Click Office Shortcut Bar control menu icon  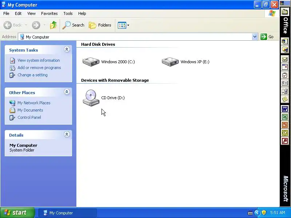tap(282, 3)
